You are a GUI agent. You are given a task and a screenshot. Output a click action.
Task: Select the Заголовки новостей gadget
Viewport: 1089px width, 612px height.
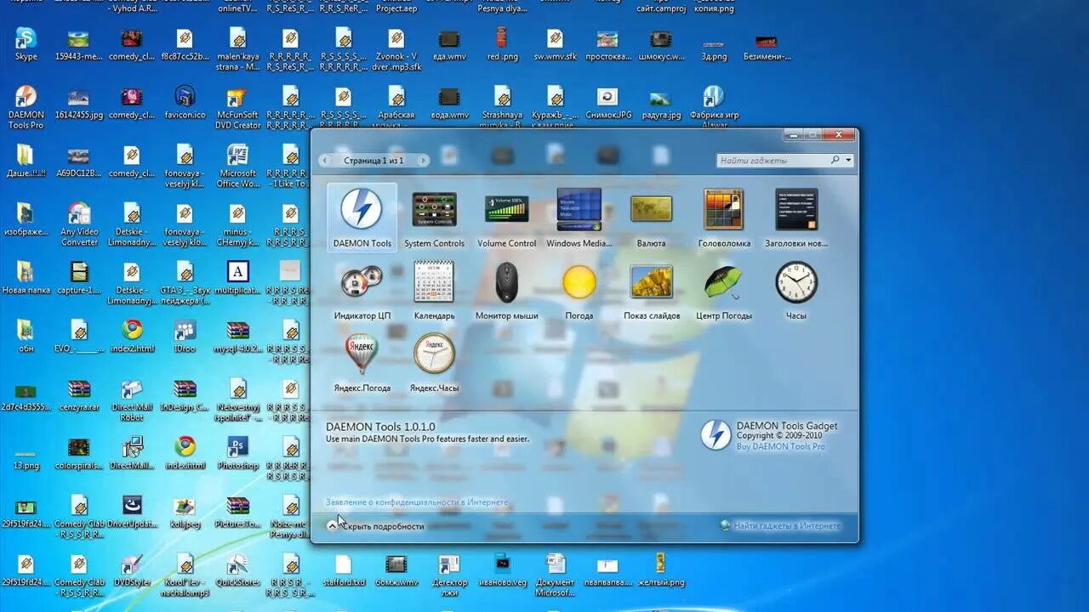796,218
